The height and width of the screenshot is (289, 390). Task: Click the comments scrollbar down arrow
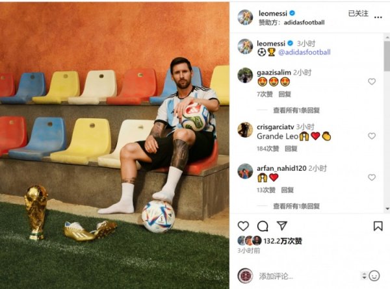coord(387,208)
